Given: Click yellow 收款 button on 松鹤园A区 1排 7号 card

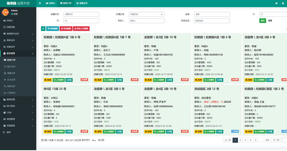Looking at the screenshot, I should [98, 80].
